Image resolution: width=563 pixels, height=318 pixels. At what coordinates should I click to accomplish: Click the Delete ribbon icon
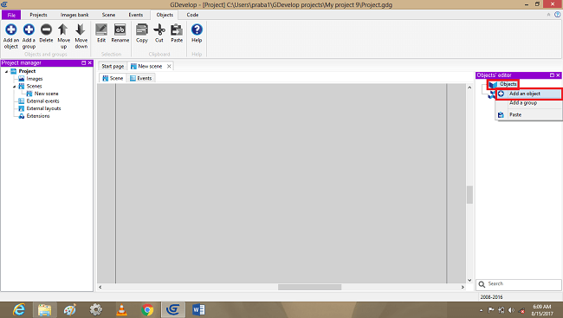(46, 29)
